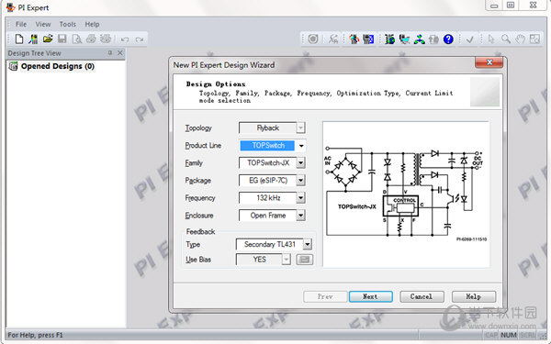Screen dimensions: 551x344
Task: Click the disabled Prev button
Action: click(325, 296)
